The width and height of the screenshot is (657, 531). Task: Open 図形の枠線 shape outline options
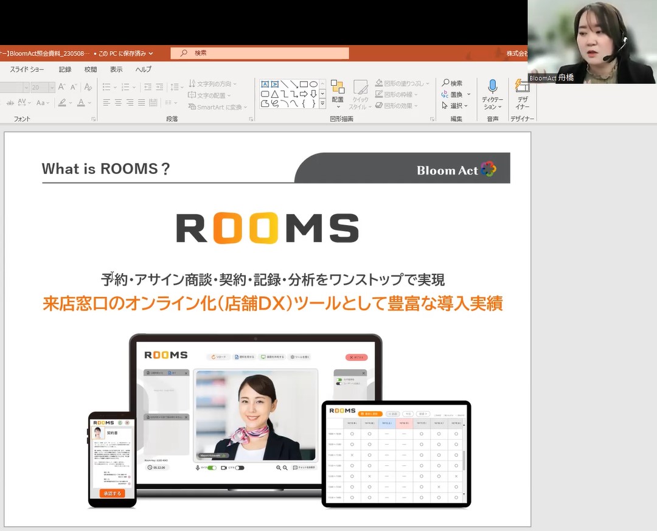tap(397, 95)
